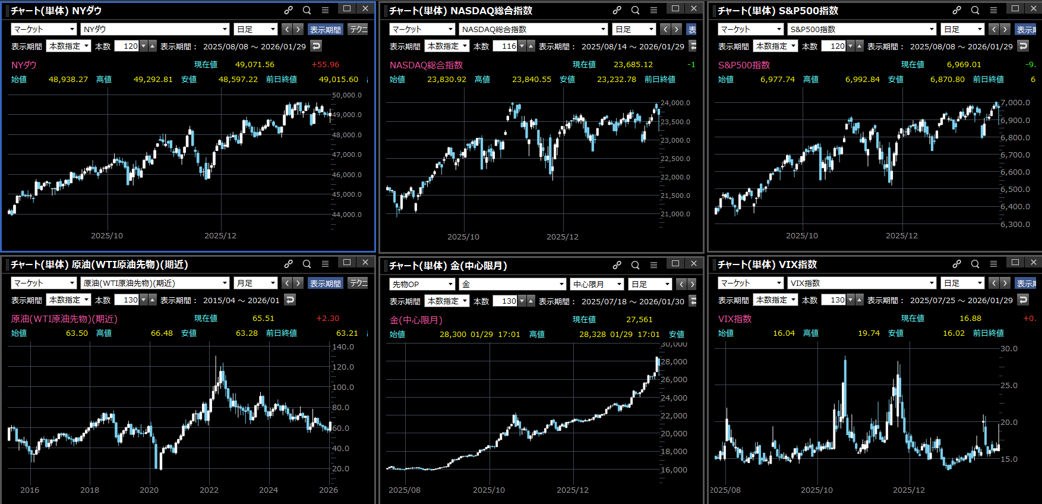Screen dimensions: 1042x504
Task: Decrease 本数 bar count in 金 chart
Action: (x=522, y=301)
